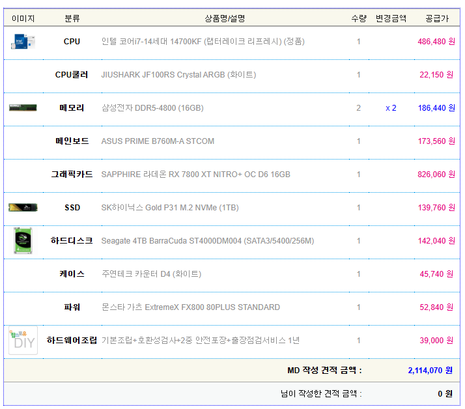Click the 52,840 원 power supply price
Image resolution: width=465 pixels, height=409 pixels.
click(436, 307)
